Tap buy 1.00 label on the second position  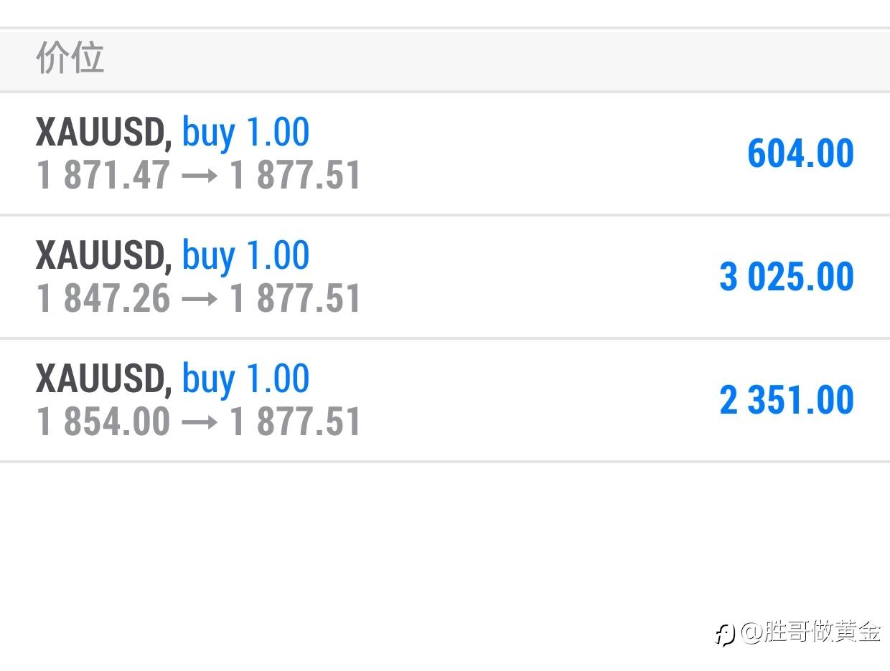[x=245, y=256]
